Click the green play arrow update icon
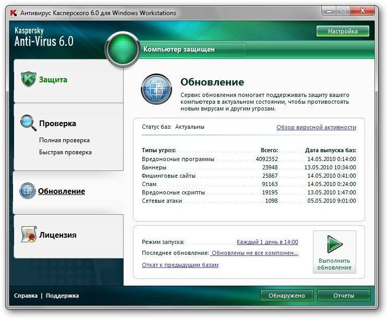The width and height of the screenshot is (388, 319). (x=335, y=244)
